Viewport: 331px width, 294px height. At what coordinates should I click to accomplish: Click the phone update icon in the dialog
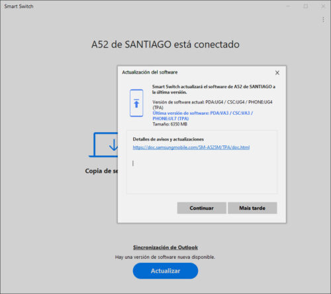pyautogui.click(x=136, y=103)
